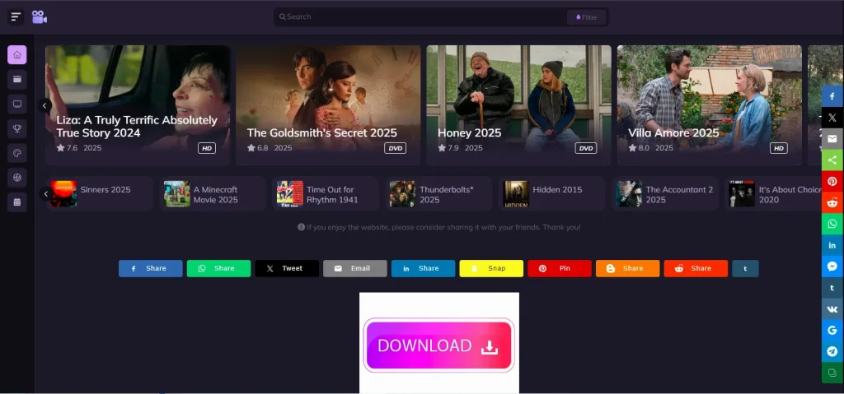
Task: Click the black Tweet button
Action: 287,268
